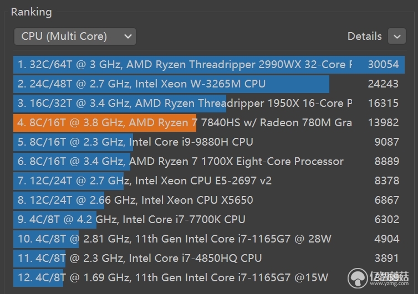Click the 24243 score value

coord(383,84)
